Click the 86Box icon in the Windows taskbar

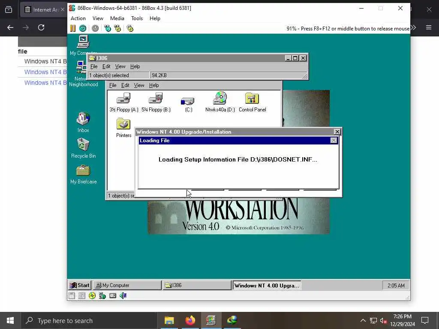211,320
